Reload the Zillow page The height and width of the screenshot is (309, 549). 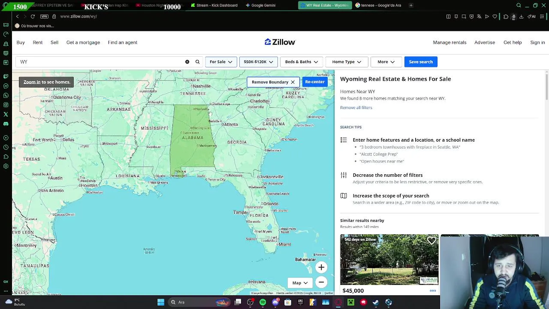(x=33, y=16)
